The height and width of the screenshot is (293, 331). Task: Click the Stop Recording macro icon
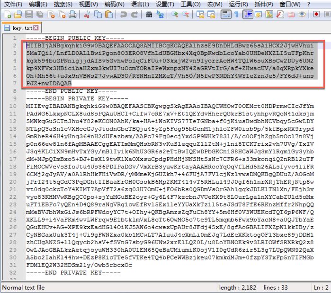327,14
